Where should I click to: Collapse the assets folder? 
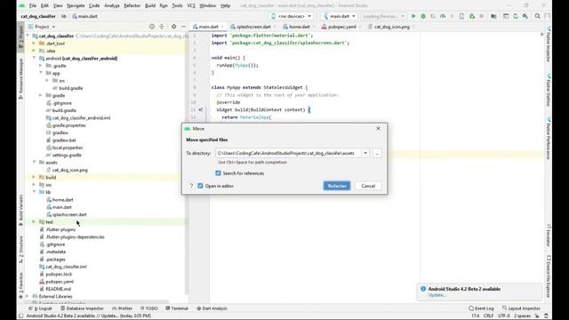pyautogui.click(x=35, y=162)
